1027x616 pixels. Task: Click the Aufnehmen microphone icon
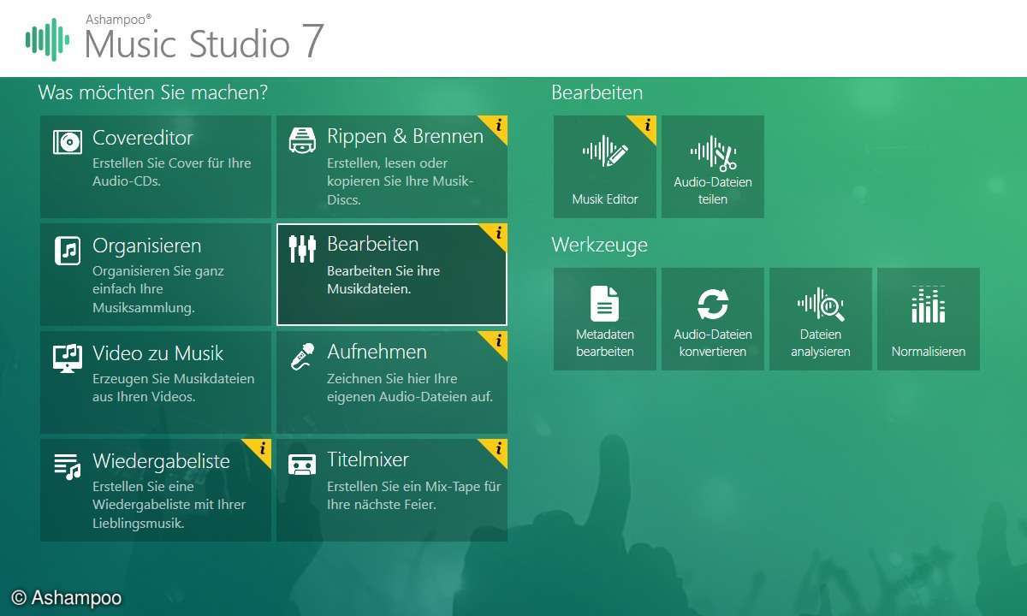302,356
